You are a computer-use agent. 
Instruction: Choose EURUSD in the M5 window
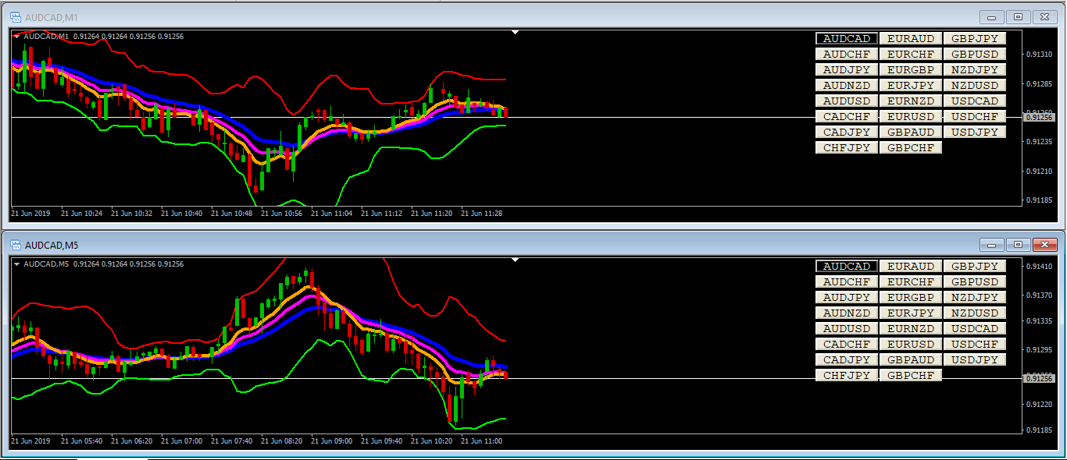click(911, 344)
